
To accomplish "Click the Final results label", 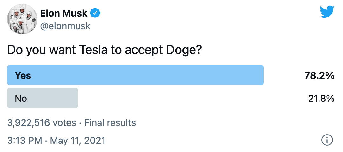I will point(110,123).
